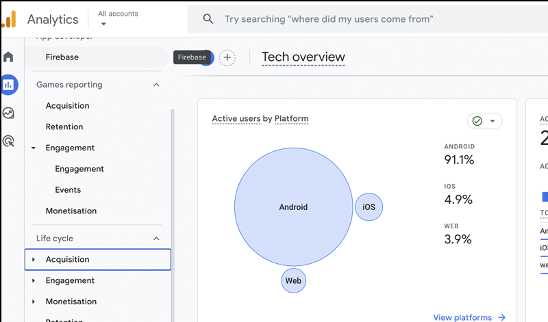Click the search magnifier icon
The width and height of the screenshot is (548, 322).
pos(208,19)
